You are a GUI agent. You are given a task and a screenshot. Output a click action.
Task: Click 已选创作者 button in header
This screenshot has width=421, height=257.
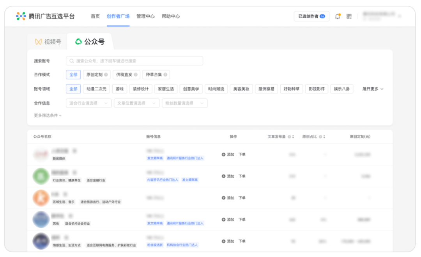pos(311,16)
